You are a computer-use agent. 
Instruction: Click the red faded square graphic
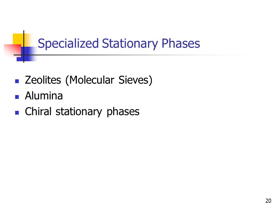pos(13,51)
